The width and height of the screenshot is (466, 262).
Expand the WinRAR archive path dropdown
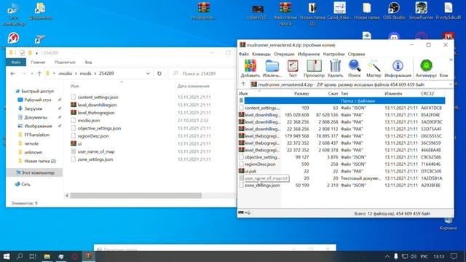click(x=451, y=84)
